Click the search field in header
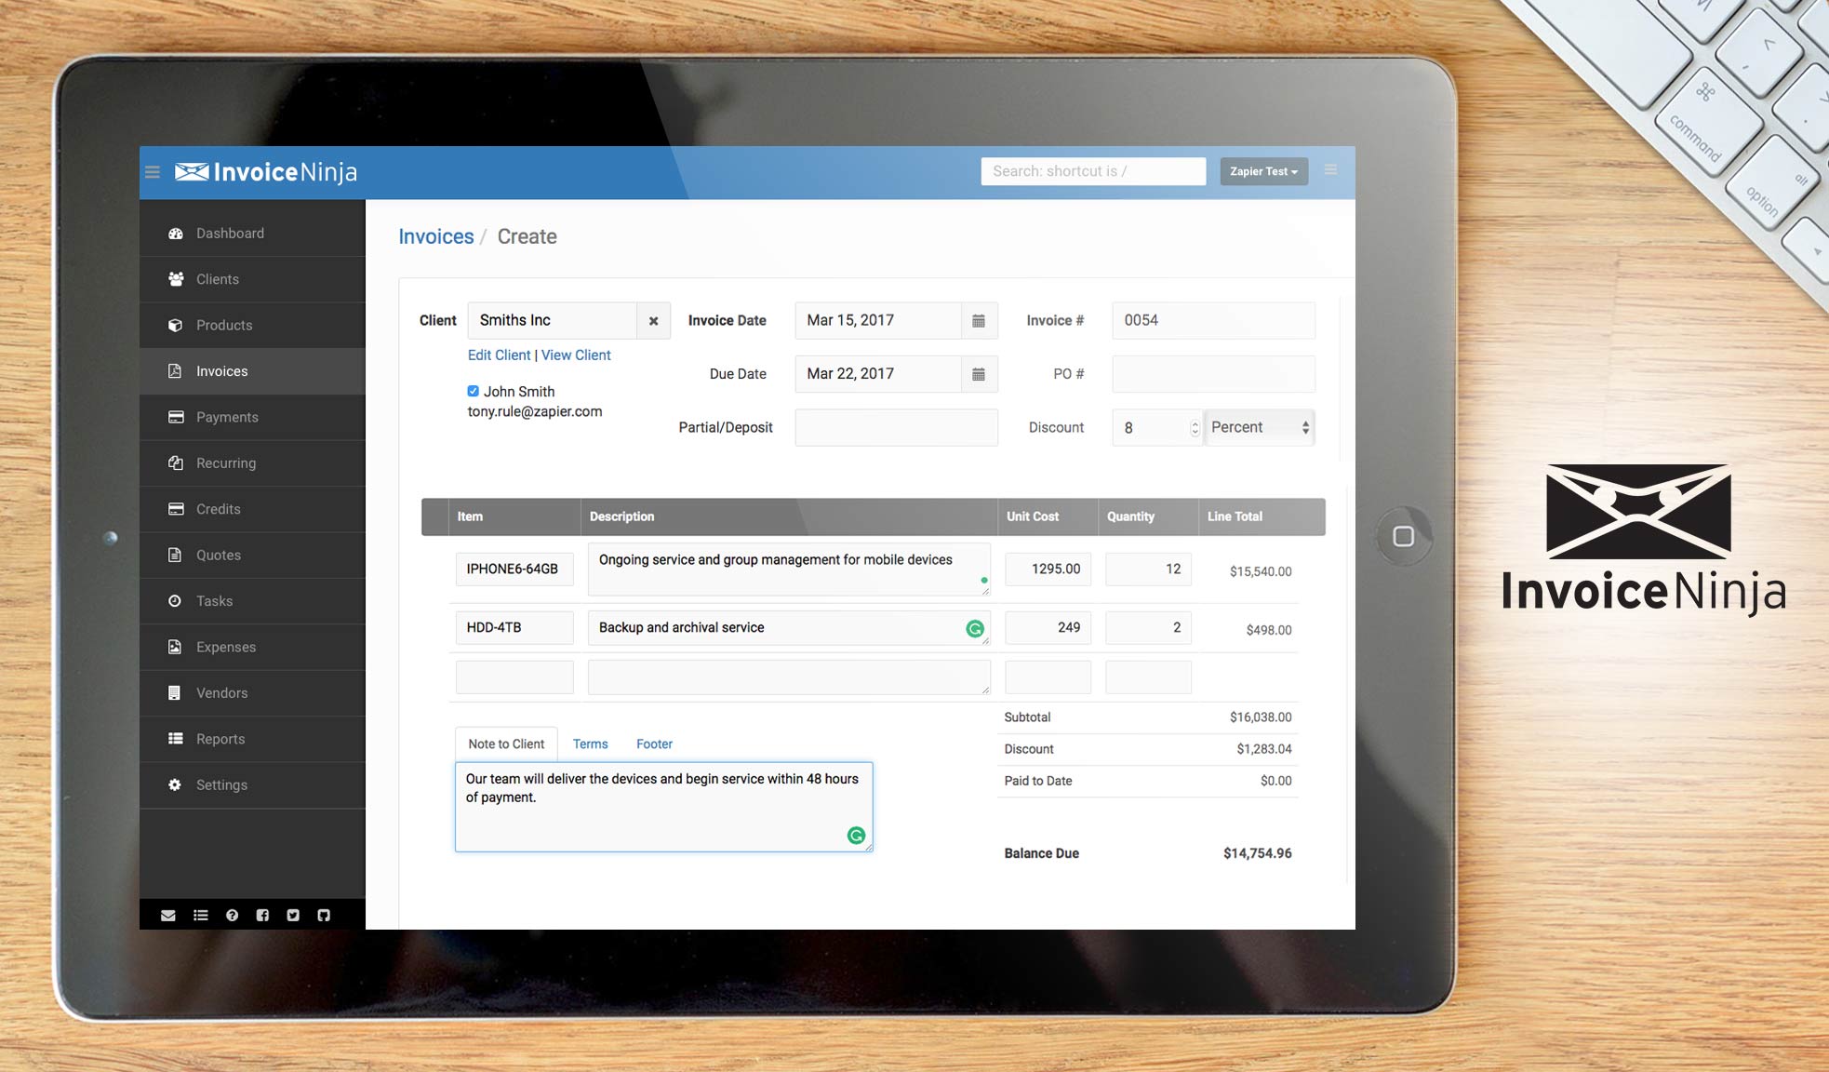Image resolution: width=1829 pixels, height=1072 pixels. pos(1092,171)
